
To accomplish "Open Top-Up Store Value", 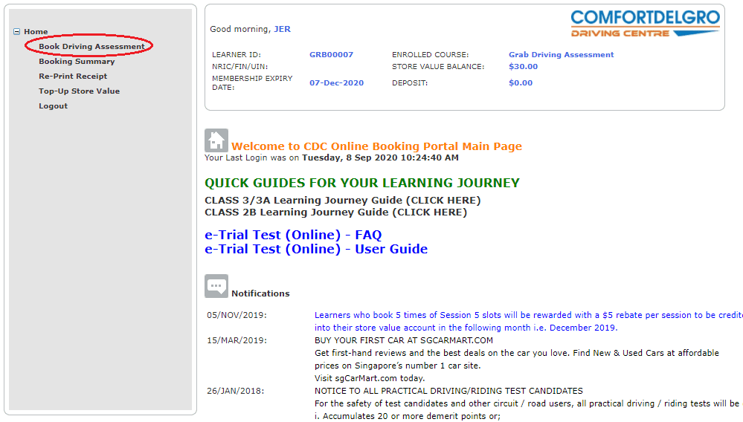I will point(79,91).
